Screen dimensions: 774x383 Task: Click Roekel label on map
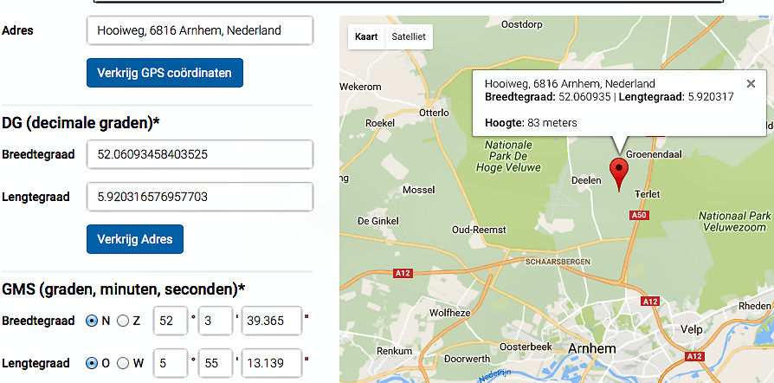380,123
